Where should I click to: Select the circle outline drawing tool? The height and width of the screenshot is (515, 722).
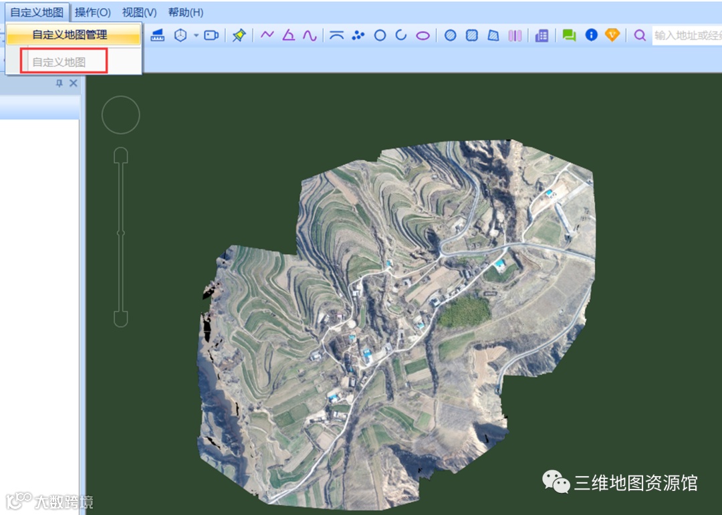tap(380, 35)
